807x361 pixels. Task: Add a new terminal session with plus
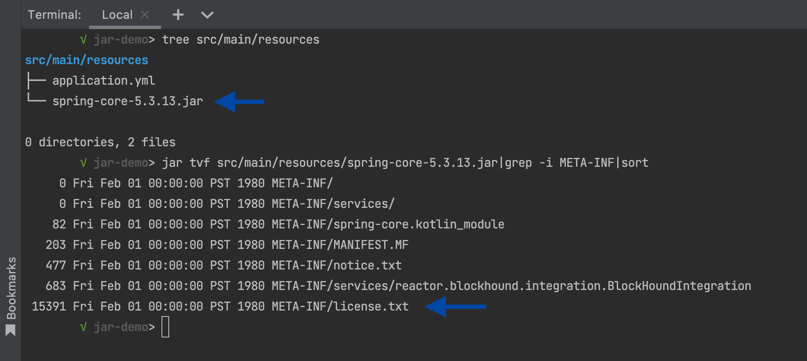[x=178, y=15]
